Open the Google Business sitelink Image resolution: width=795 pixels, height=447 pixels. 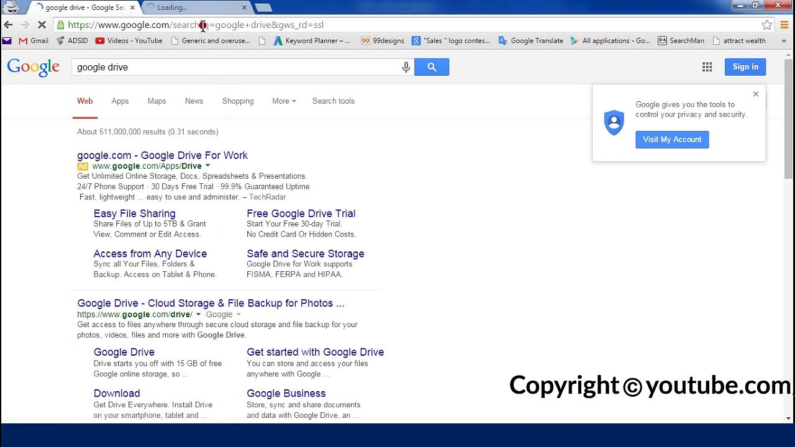pyautogui.click(x=286, y=394)
